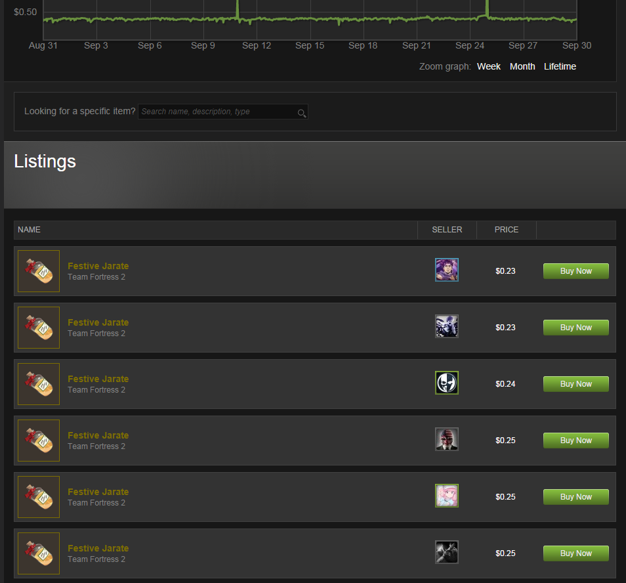Zoom the price graph to Month
Viewport: 626px width, 583px height.
tap(522, 67)
